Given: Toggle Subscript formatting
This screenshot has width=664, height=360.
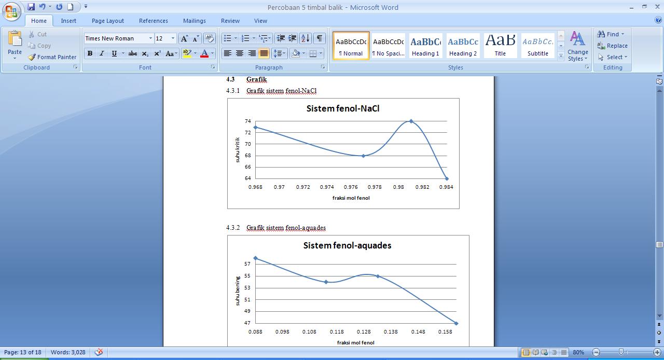Looking at the screenshot, I should tap(145, 53).
